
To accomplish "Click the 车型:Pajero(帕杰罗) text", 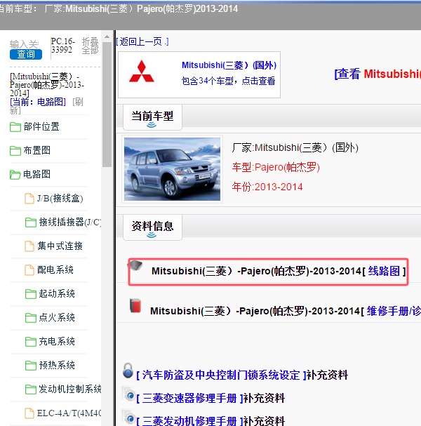I will (276, 167).
